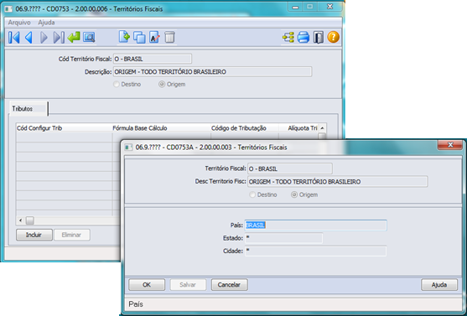
Task: Click the Cancelar button
Action: [230, 285]
